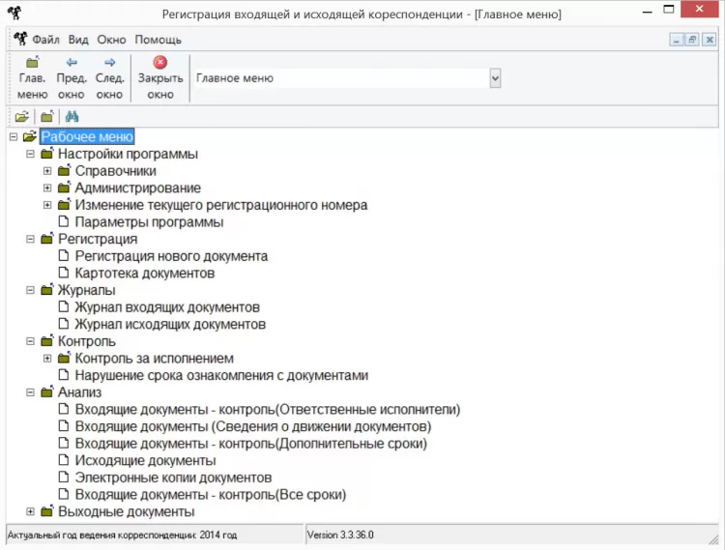Open the Главное меню combo box dropdown
Image resolution: width=725 pixels, height=550 pixels.
(x=495, y=78)
